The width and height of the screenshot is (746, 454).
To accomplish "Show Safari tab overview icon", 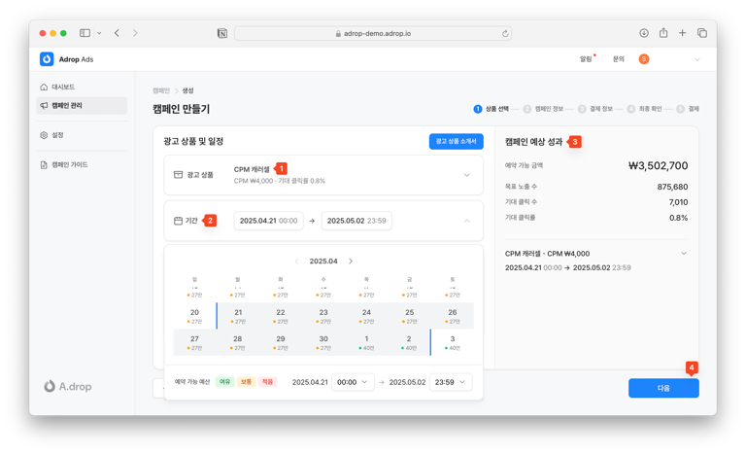I will click(701, 33).
